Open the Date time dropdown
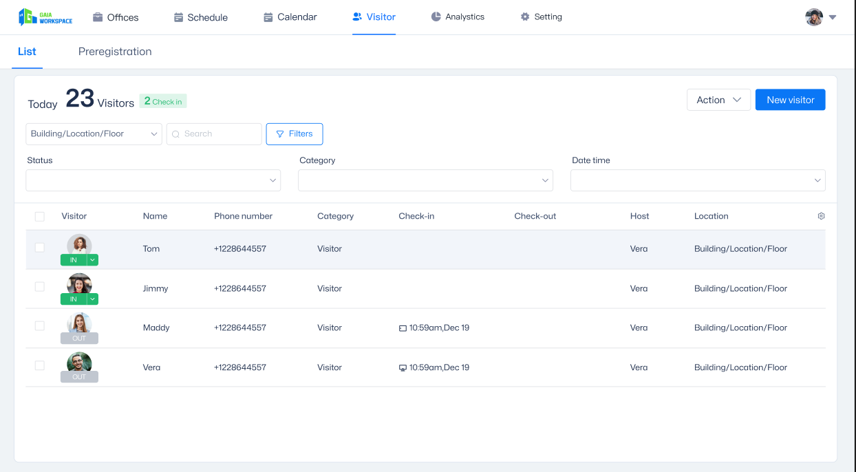 (698, 180)
